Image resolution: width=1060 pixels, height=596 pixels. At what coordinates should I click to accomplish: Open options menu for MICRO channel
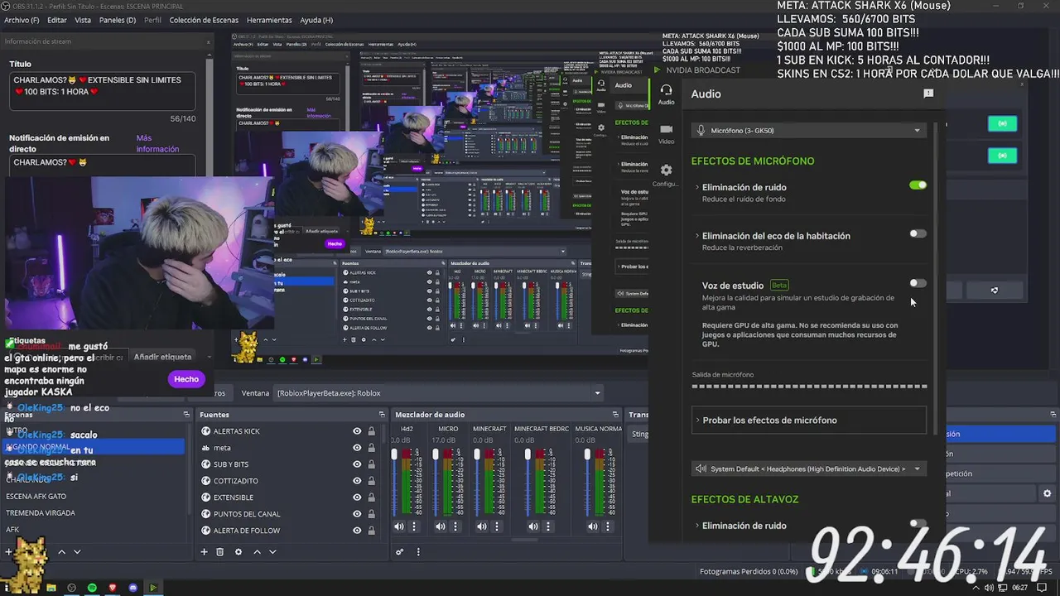click(455, 526)
